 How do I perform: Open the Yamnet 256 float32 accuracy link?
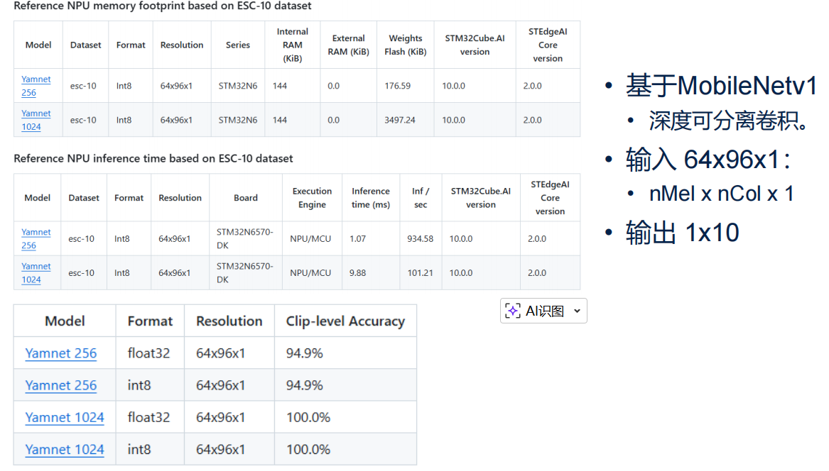[60, 353]
